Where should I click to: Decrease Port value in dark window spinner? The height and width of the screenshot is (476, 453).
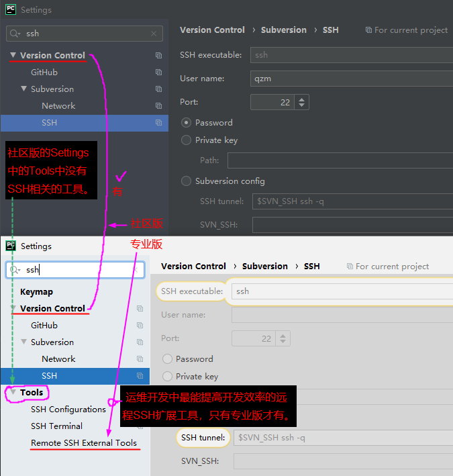(301, 105)
